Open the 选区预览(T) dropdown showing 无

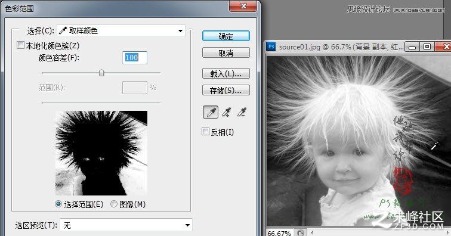(x=126, y=225)
